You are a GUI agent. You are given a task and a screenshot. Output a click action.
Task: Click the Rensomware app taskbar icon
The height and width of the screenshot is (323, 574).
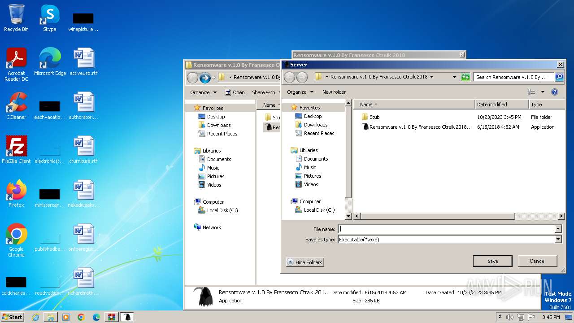pos(127,317)
